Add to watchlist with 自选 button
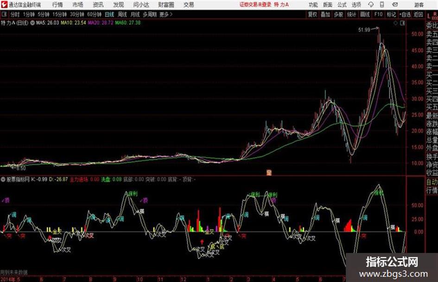The width and height of the screenshot is (438, 282). click(405, 14)
